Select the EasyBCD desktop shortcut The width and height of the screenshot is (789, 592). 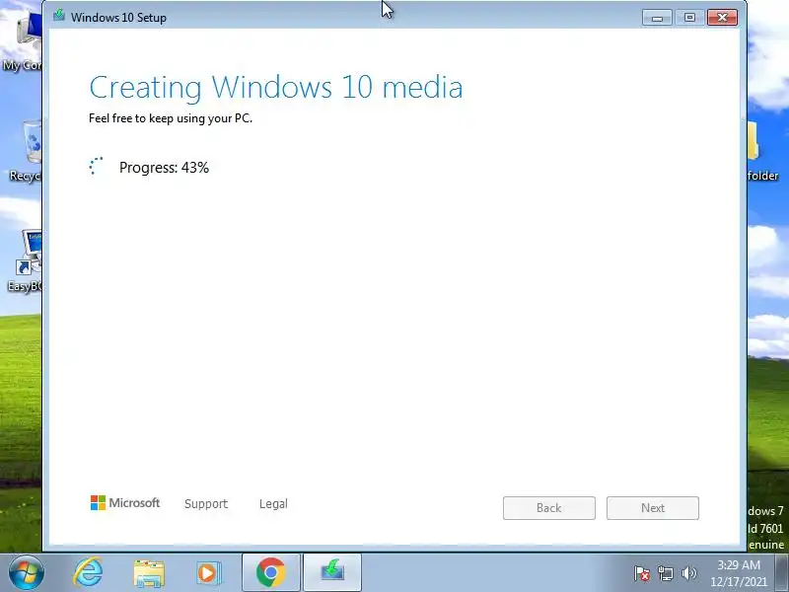[26, 260]
